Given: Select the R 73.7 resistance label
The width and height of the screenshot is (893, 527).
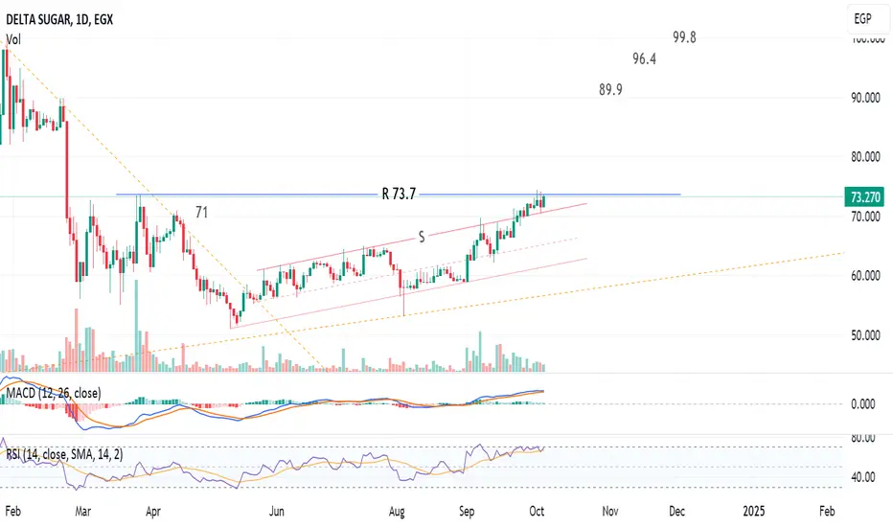Looking at the screenshot, I should 399,194.
